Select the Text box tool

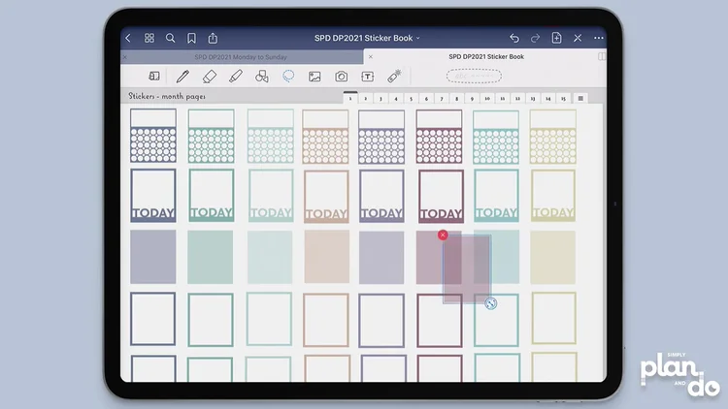[367, 77]
